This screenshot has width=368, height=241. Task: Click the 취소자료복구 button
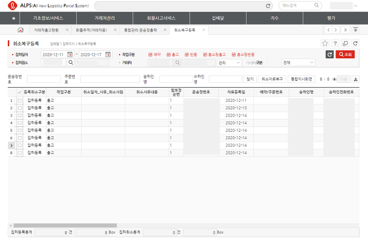(272, 79)
